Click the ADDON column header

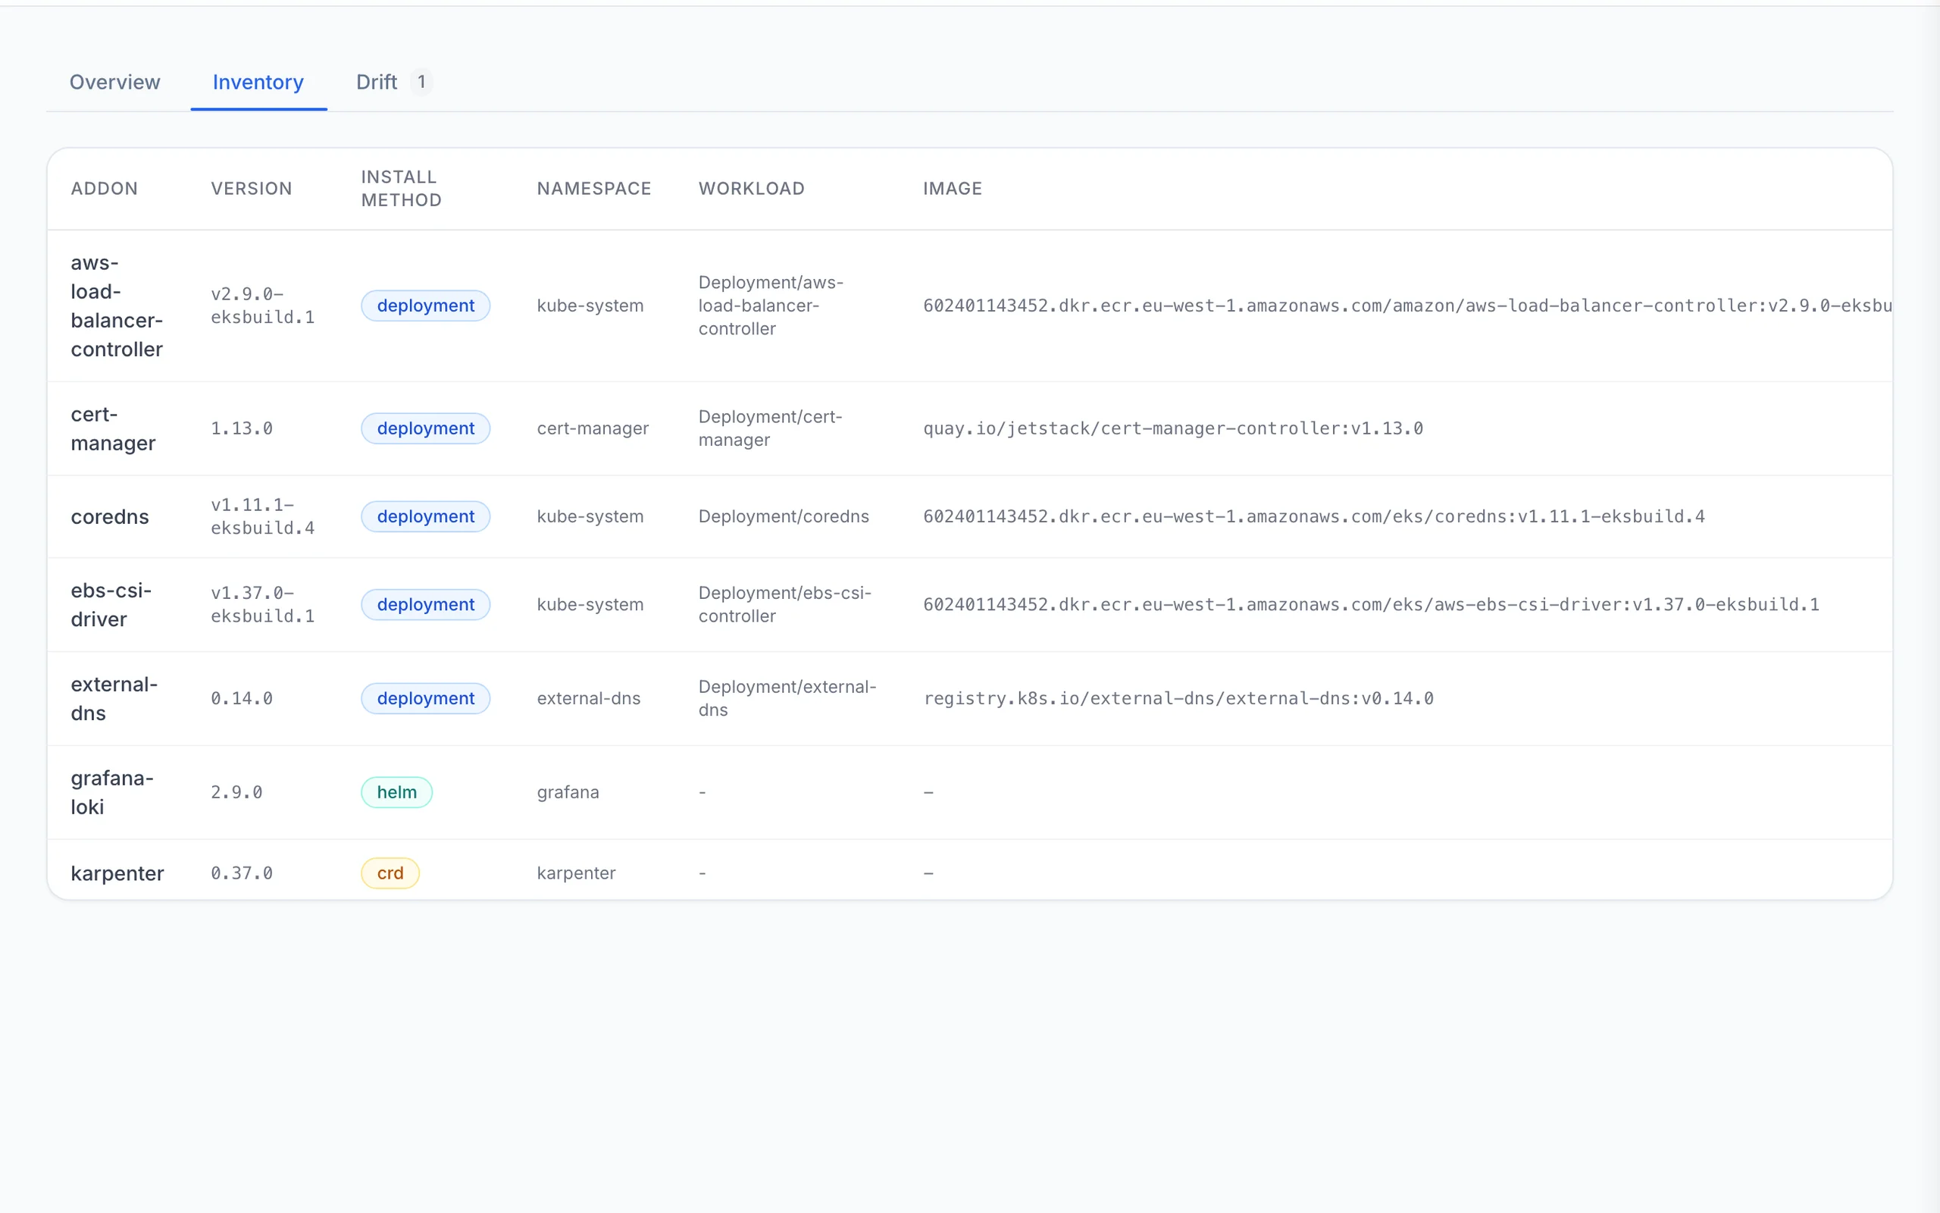click(x=105, y=189)
